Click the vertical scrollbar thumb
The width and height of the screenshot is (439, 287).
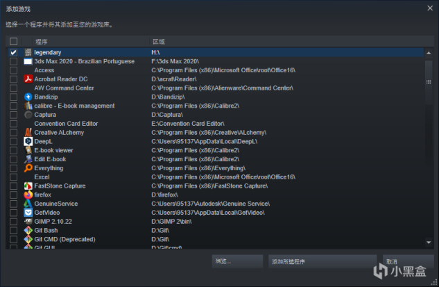tap(429, 82)
